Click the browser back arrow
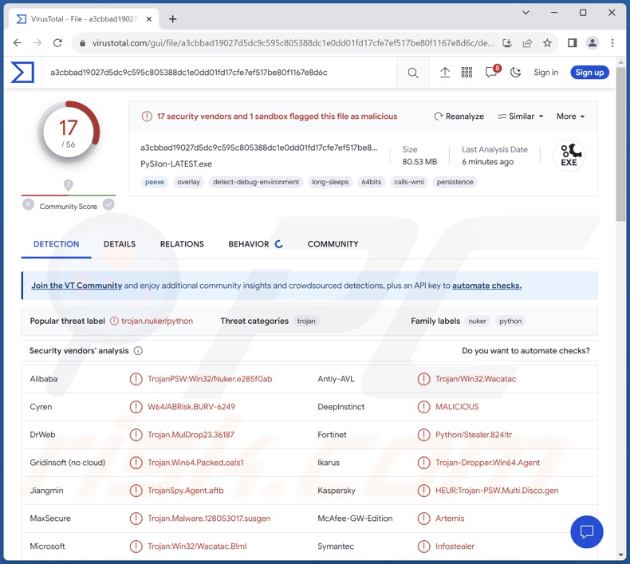630x564 pixels. pos(18,43)
